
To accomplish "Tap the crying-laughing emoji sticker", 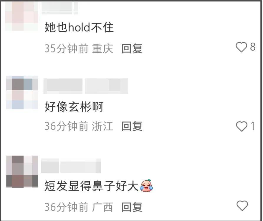I will click(x=146, y=185).
